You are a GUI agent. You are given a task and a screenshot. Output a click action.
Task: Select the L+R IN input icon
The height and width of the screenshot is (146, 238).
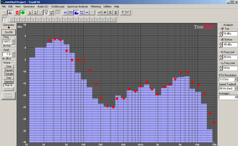46,13
